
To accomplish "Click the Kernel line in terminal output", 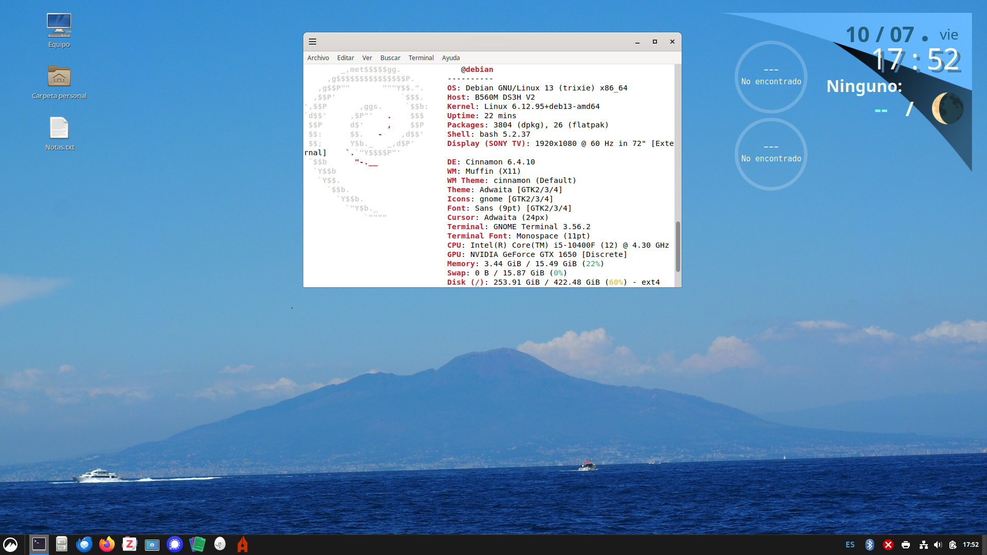I will click(x=523, y=107).
